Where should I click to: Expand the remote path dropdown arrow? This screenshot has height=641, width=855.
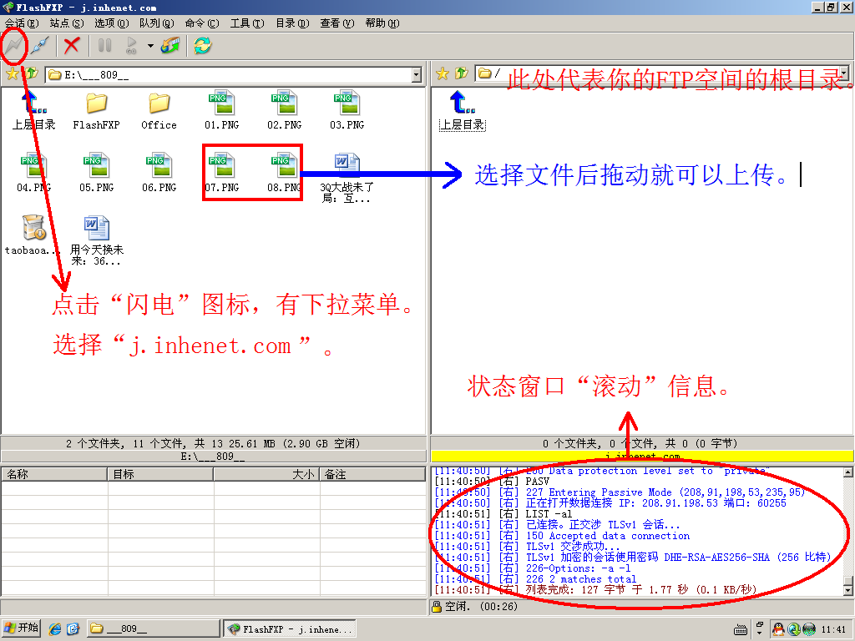(844, 73)
